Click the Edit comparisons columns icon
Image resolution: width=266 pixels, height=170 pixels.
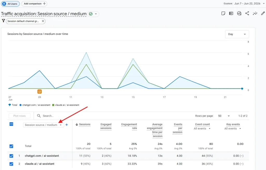click(x=231, y=13)
